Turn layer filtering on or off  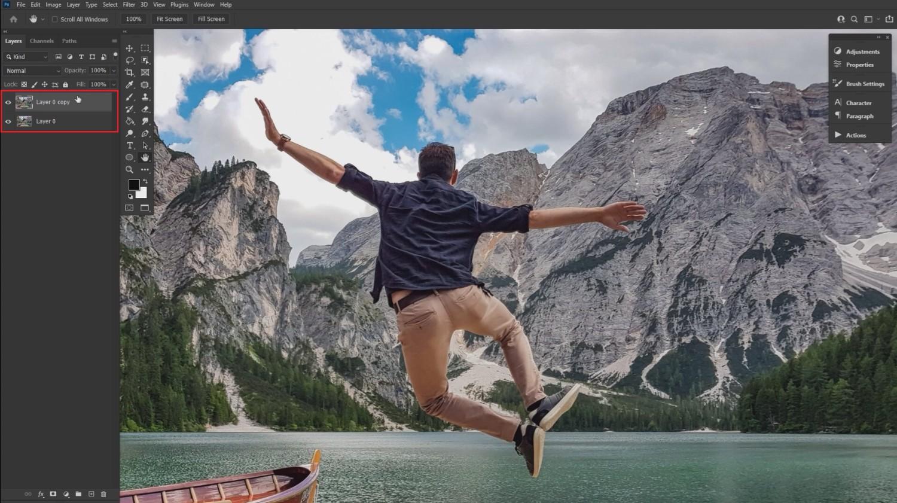(x=115, y=55)
